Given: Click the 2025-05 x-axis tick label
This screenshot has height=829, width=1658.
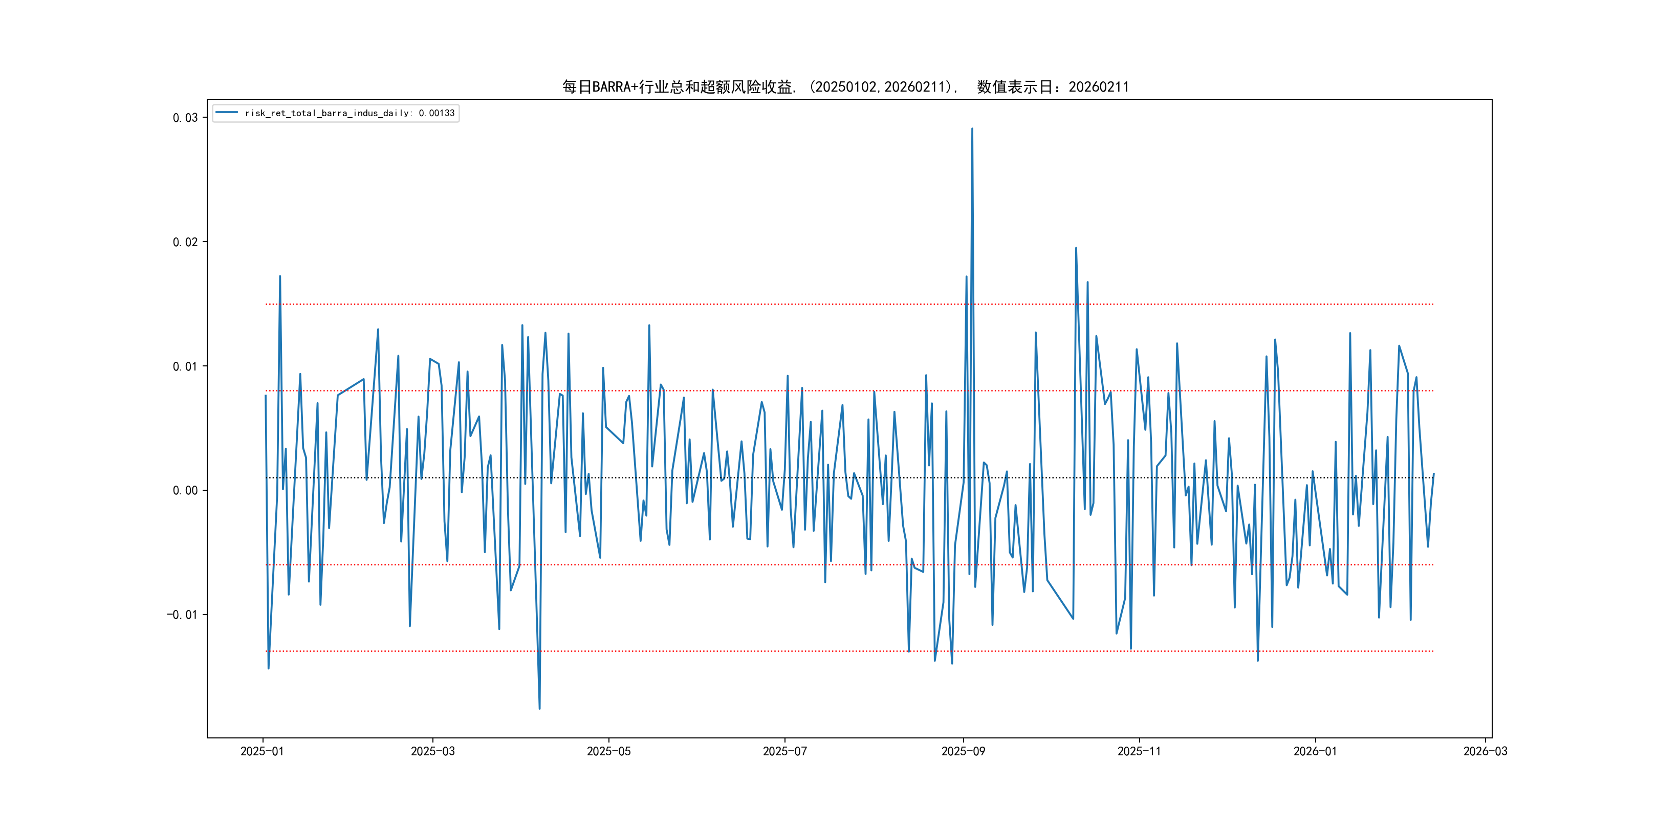Looking at the screenshot, I should click(608, 751).
